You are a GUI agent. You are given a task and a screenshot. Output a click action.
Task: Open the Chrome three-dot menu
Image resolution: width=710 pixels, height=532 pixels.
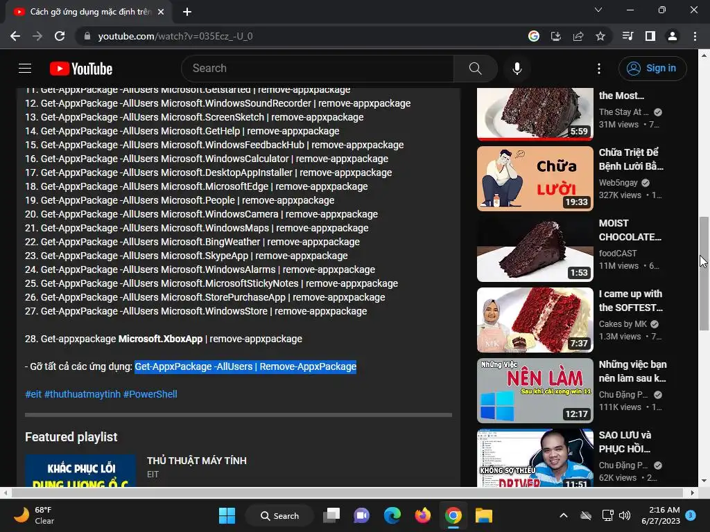tap(695, 36)
